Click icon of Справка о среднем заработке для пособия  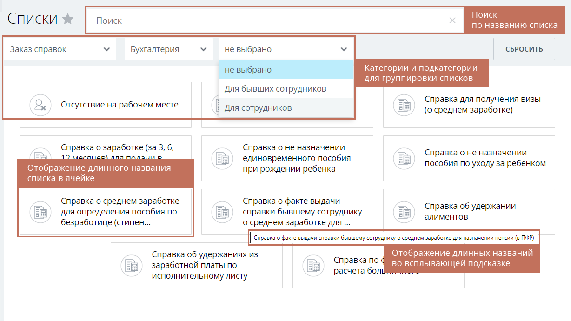coord(40,212)
